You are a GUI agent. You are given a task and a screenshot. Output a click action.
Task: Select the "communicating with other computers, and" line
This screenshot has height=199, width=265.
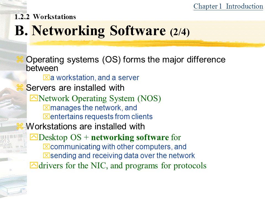coord(118,147)
